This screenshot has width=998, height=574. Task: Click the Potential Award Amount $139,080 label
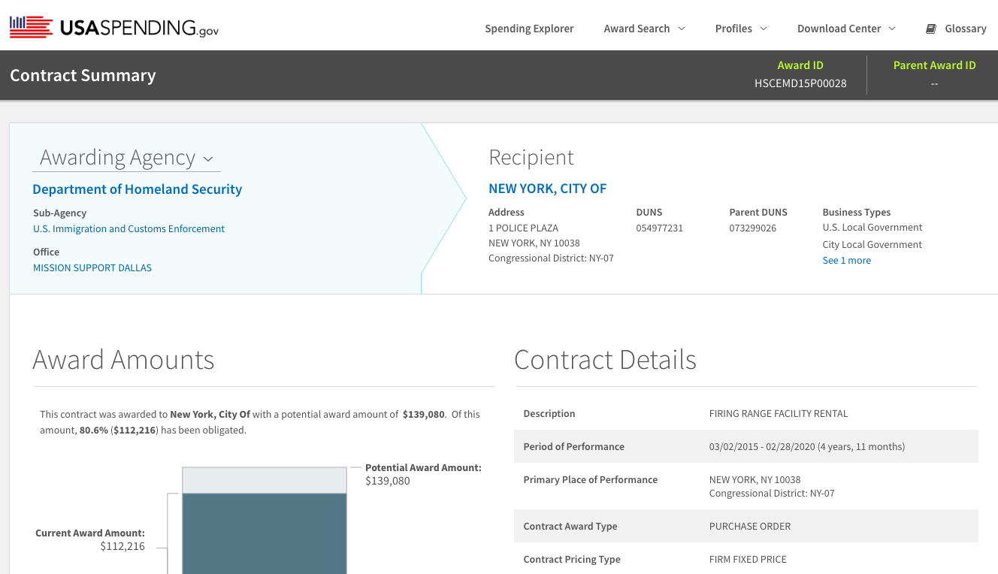coord(423,474)
